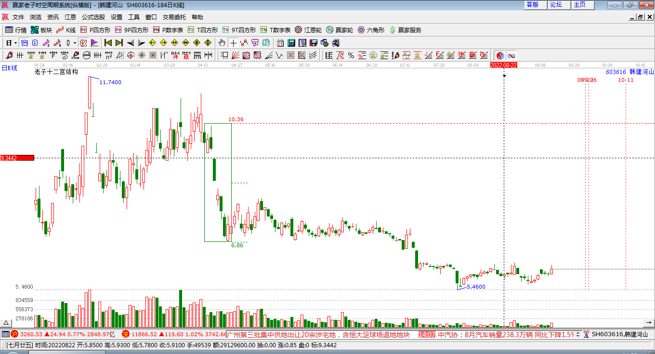
Task: Click the 603616 韩建河山 stock name in chart
Action: [630, 72]
